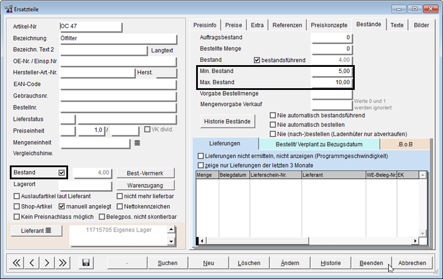Click the Vorgabe Bestellmenge field
This screenshot has width=443, height=279.
[332, 93]
